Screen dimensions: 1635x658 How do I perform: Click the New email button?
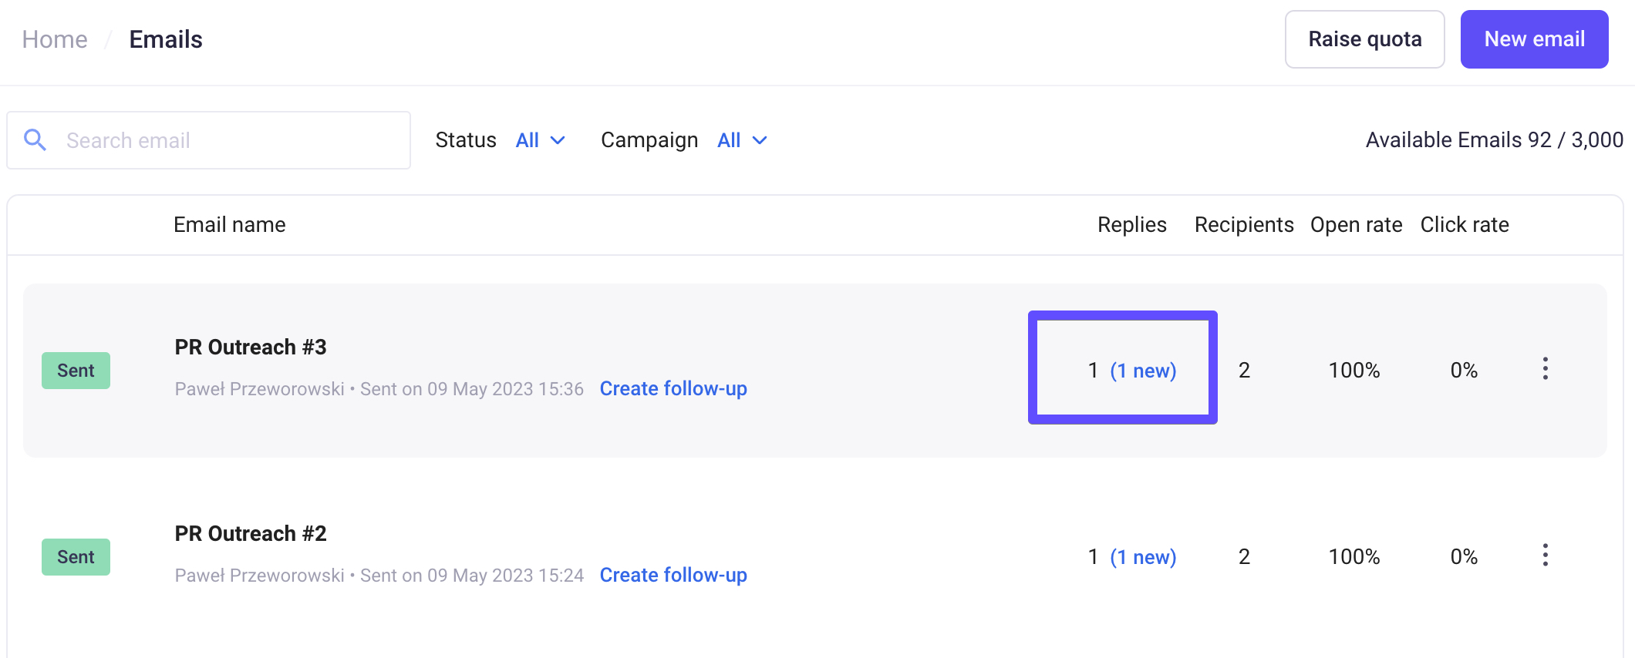(x=1534, y=39)
